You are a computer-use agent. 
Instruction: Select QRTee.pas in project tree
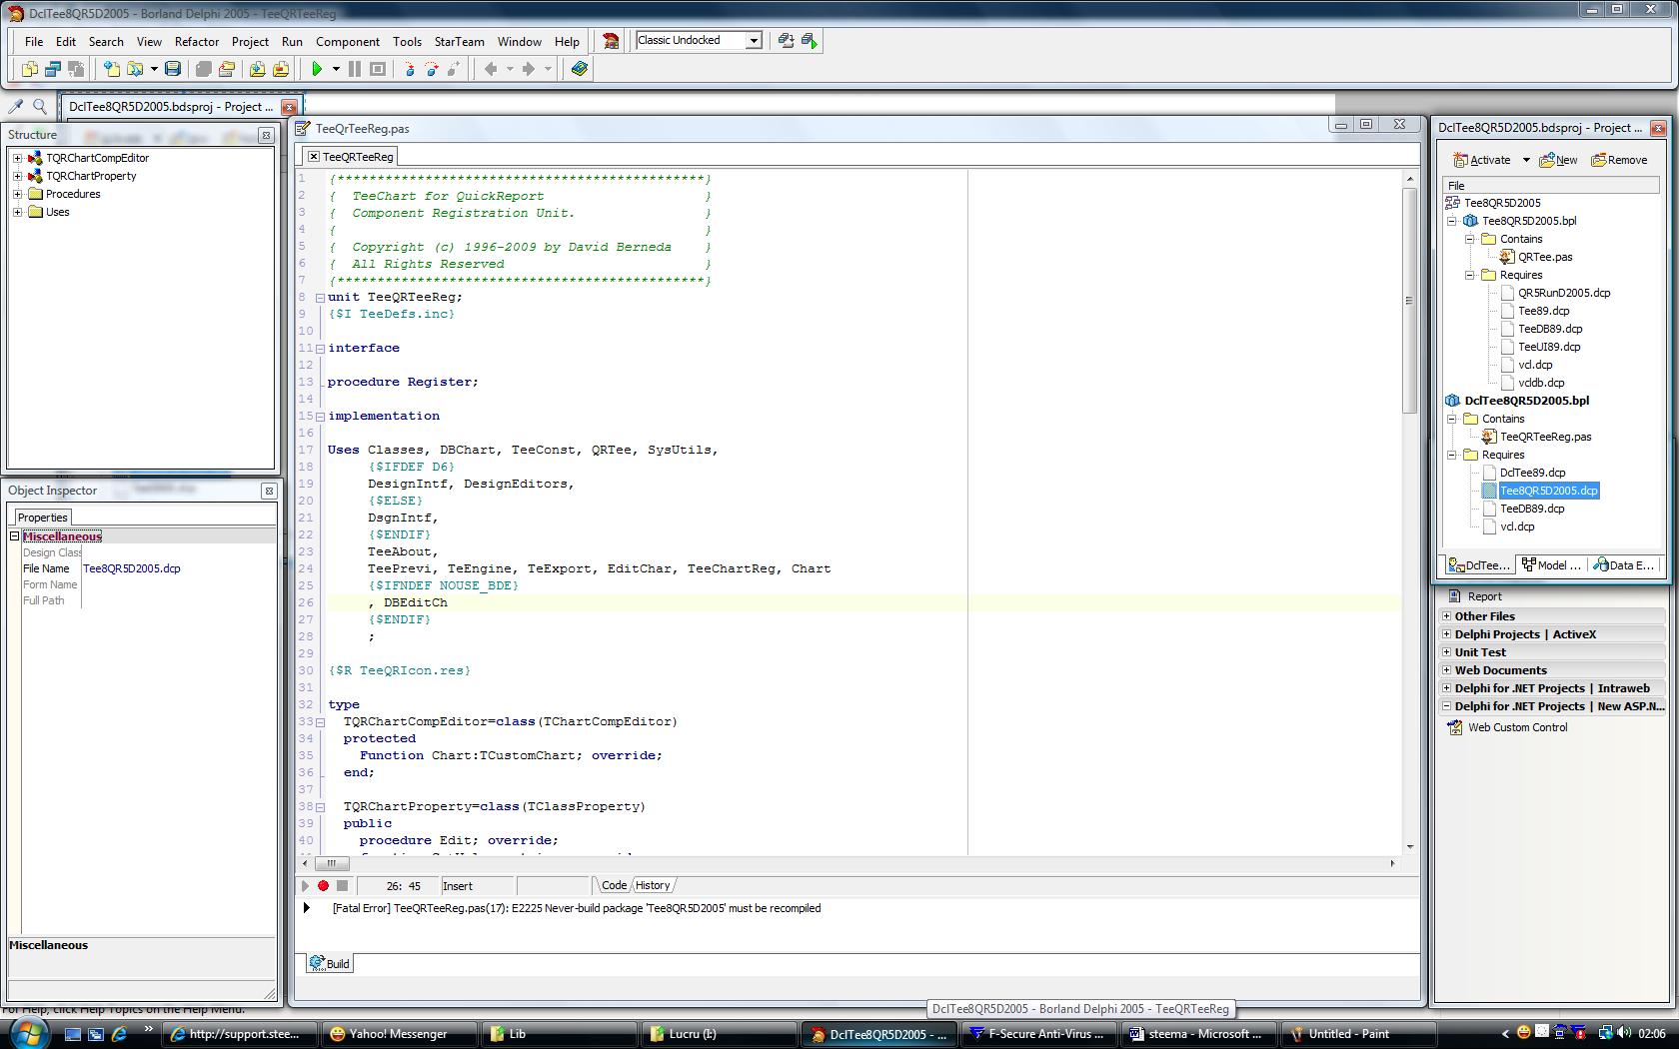coord(1545,257)
